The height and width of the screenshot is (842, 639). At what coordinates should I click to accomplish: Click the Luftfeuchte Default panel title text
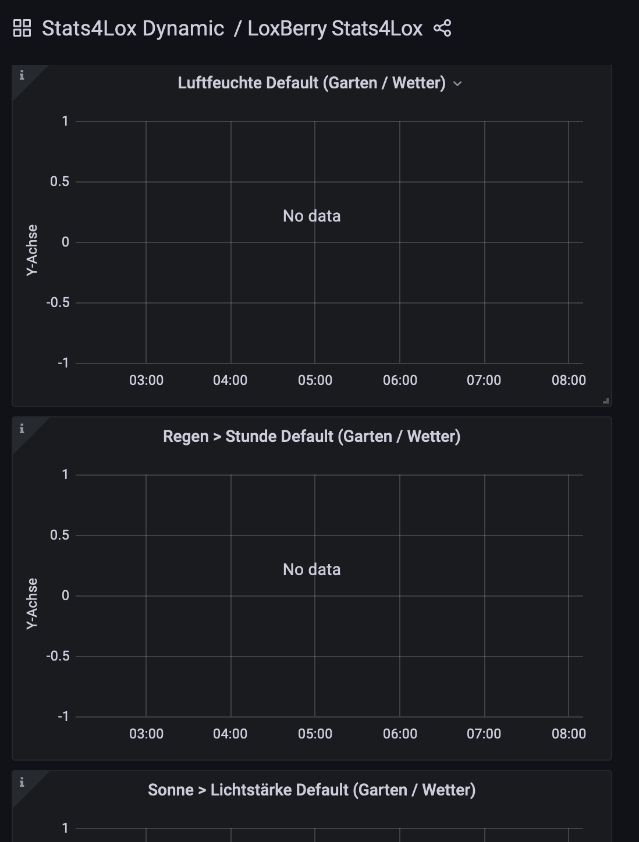click(311, 83)
